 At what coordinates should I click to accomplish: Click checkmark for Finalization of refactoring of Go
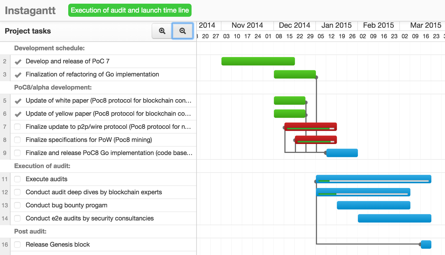[x=17, y=74]
